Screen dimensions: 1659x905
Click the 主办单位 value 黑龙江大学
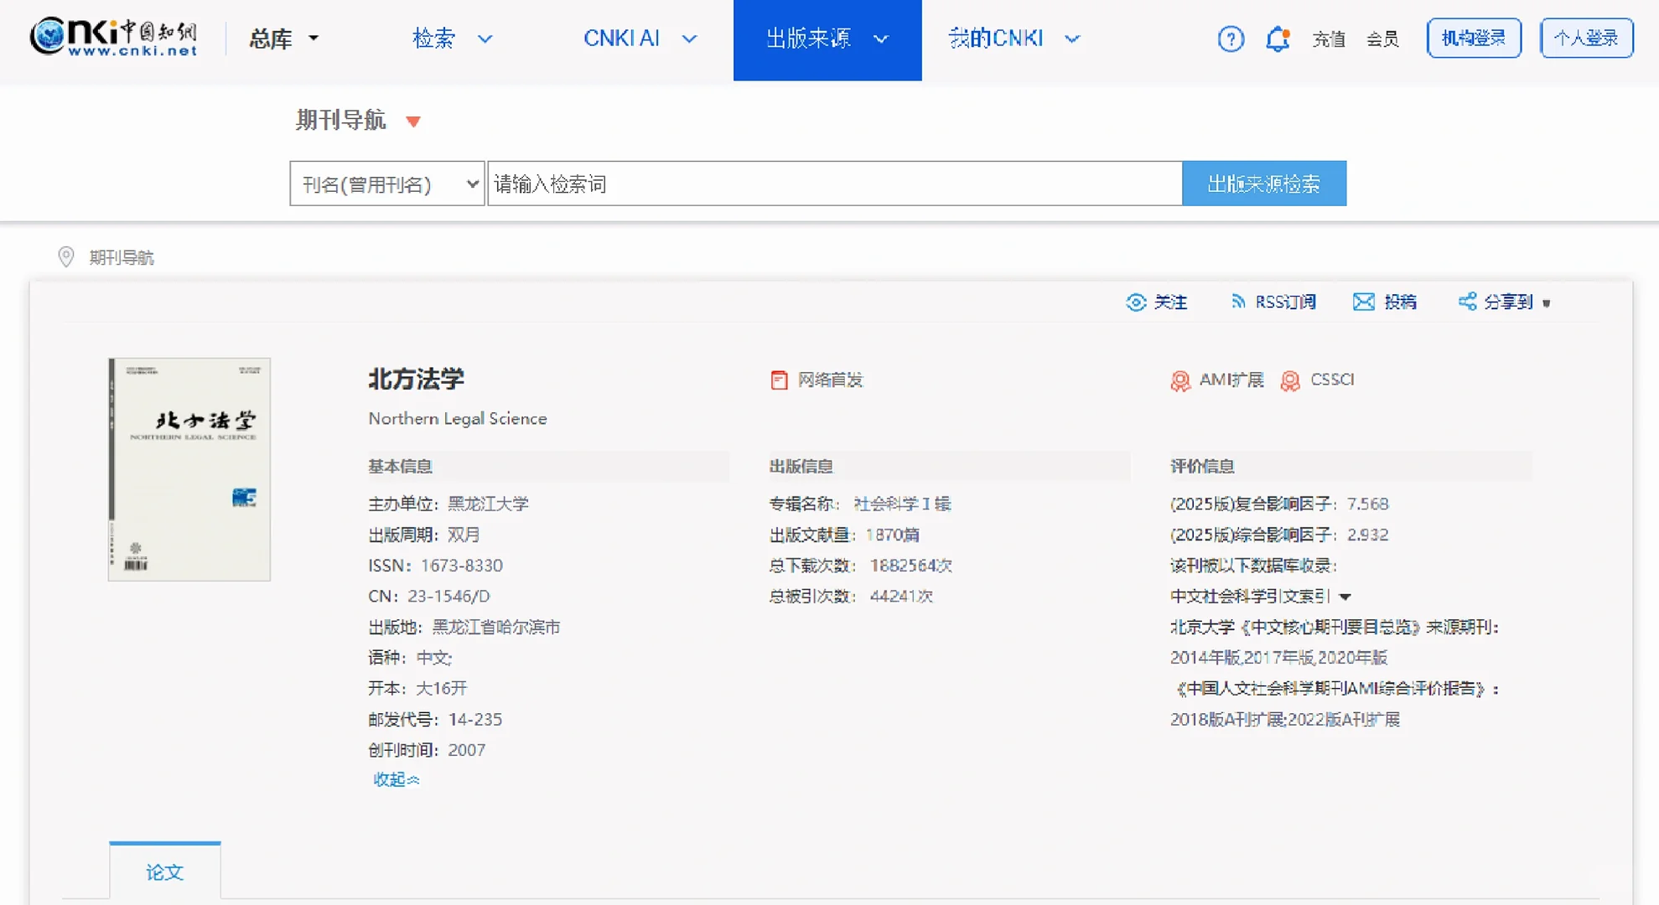tap(488, 504)
